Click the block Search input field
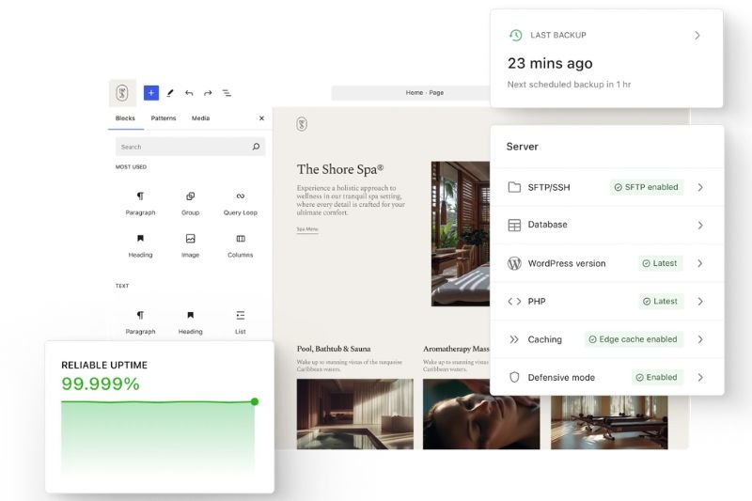 [183, 147]
